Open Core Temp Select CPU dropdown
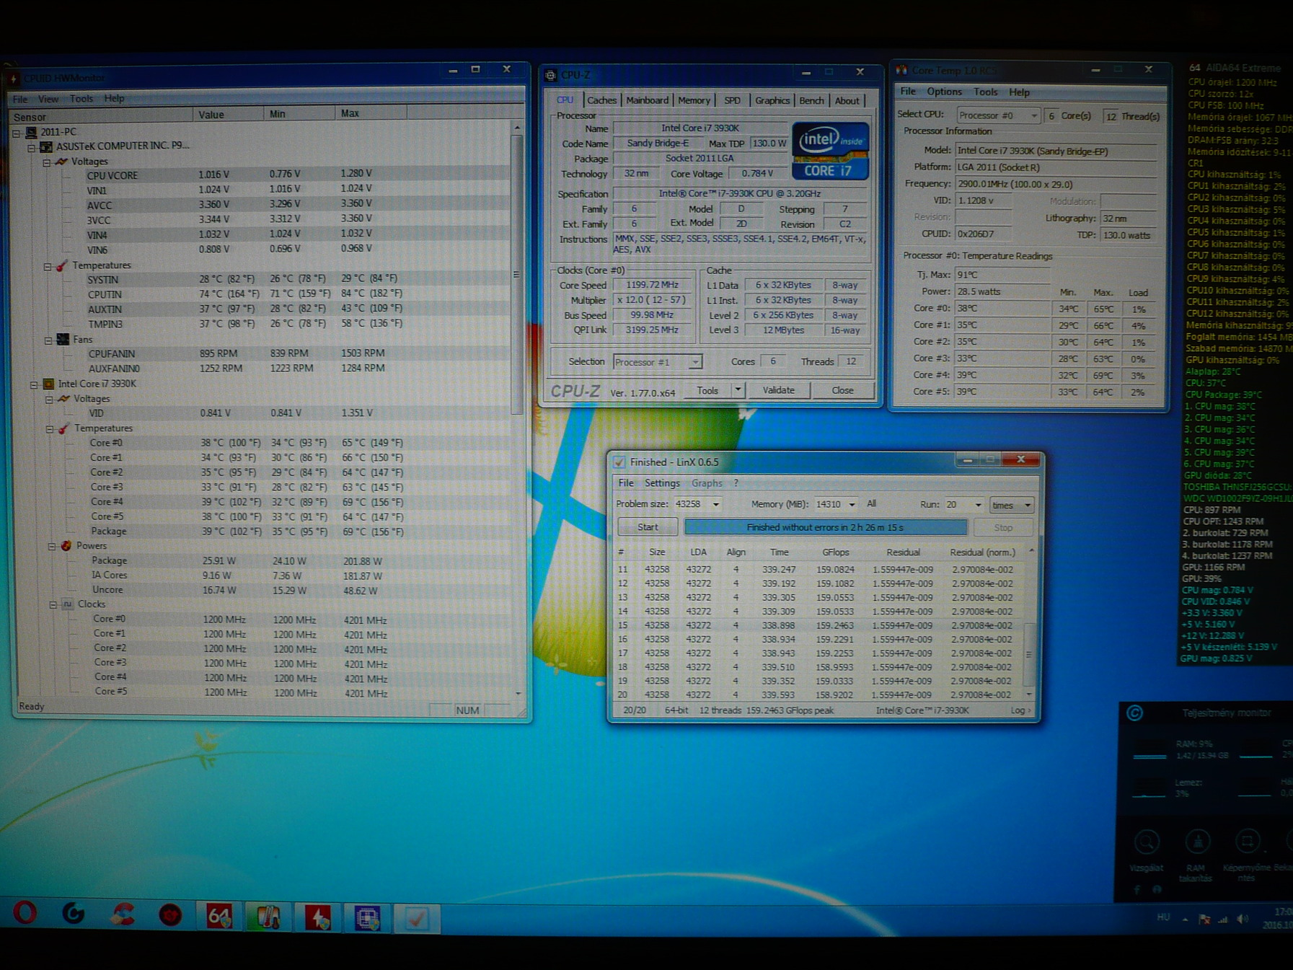 pos(1034,115)
